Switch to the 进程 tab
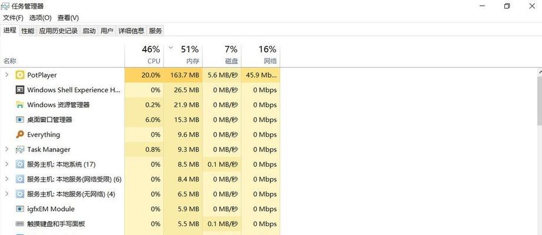This screenshot has height=235, width=542. 9,30
